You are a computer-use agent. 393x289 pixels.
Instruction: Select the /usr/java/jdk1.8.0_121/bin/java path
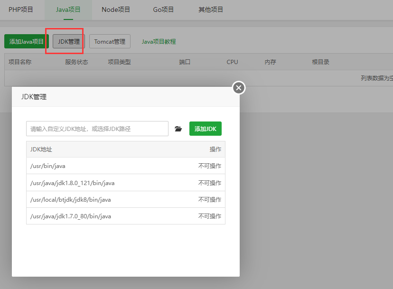[x=73, y=183]
